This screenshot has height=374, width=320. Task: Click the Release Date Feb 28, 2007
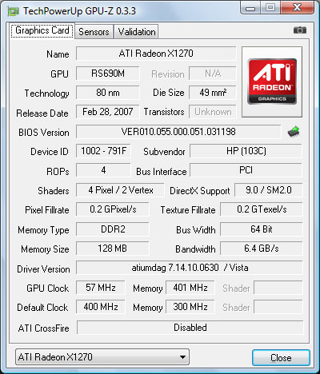click(108, 112)
